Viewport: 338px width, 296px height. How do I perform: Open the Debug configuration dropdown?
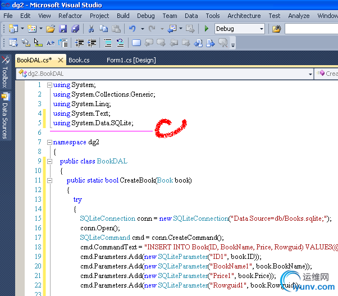point(262,29)
